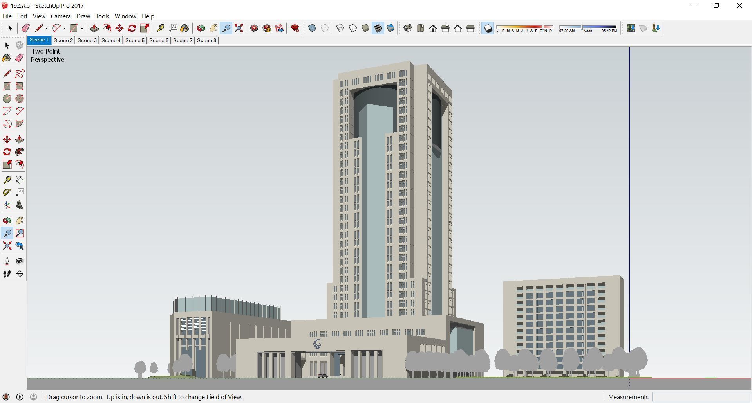Switch to Iso view
Viewport: 752px width, 403px height.
point(408,28)
